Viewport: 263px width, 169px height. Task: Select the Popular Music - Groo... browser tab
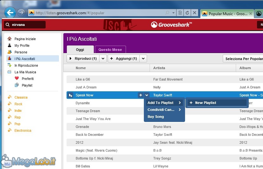click(227, 14)
